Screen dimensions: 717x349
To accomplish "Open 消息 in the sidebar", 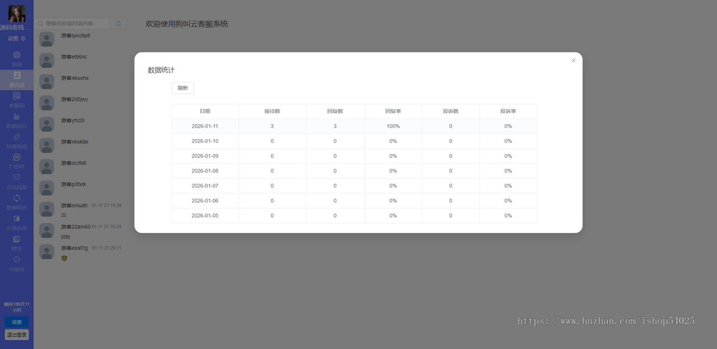I will [17, 59].
